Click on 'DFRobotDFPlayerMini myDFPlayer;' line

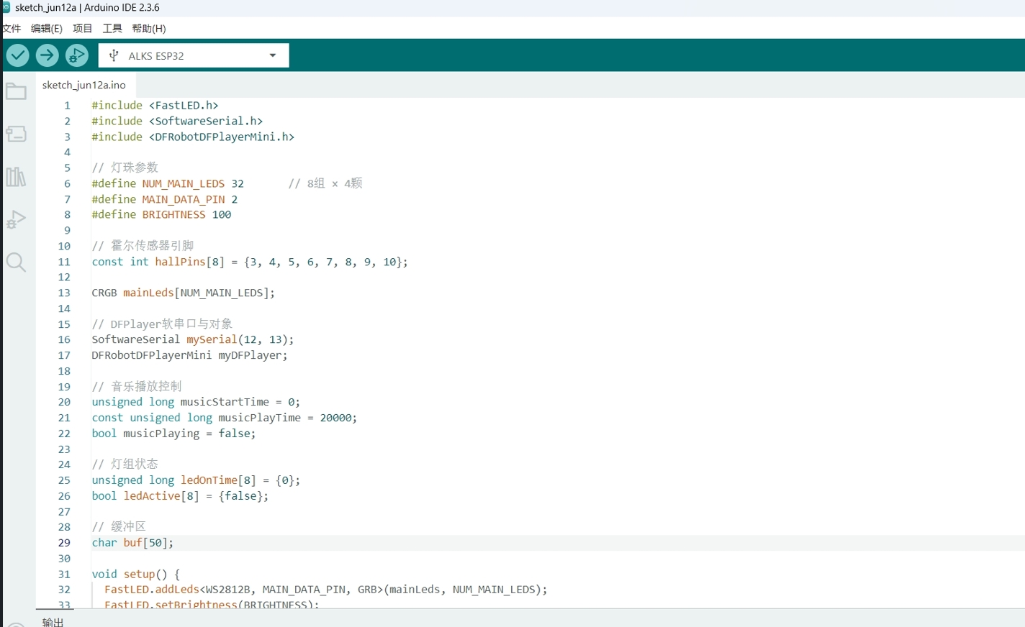coord(189,355)
